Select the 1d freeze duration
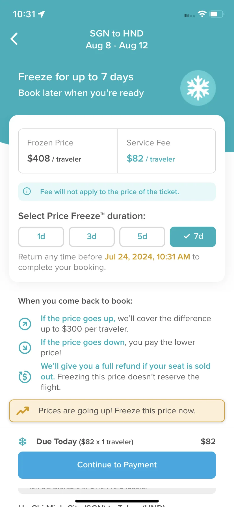This screenshot has height=507, width=234. (41, 237)
